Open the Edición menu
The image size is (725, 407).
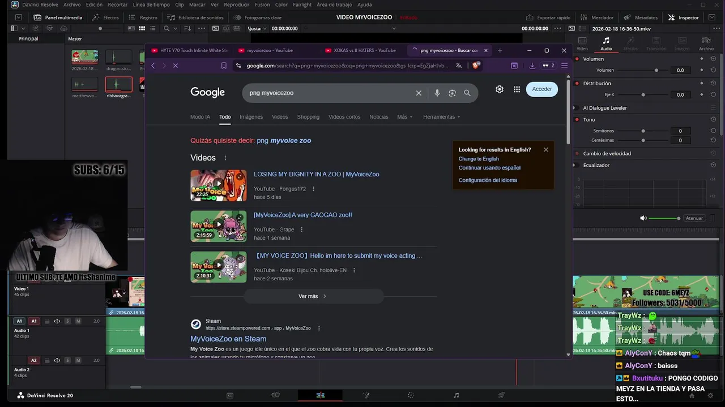pyautogui.click(x=94, y=5)
